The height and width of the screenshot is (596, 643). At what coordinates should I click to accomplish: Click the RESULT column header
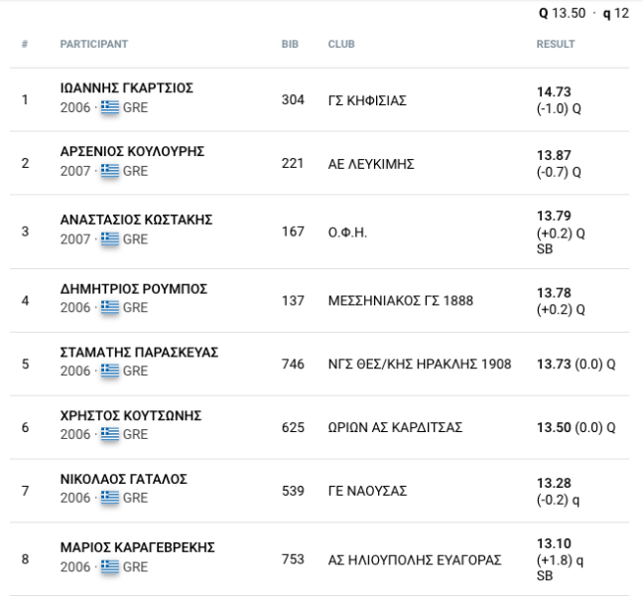click(555, 45)
